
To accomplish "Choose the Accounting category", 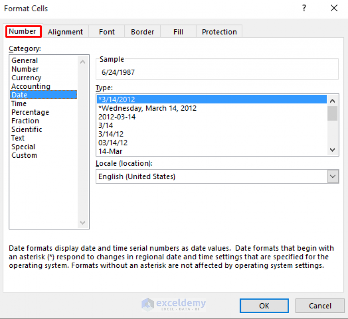I will (44, 86).
